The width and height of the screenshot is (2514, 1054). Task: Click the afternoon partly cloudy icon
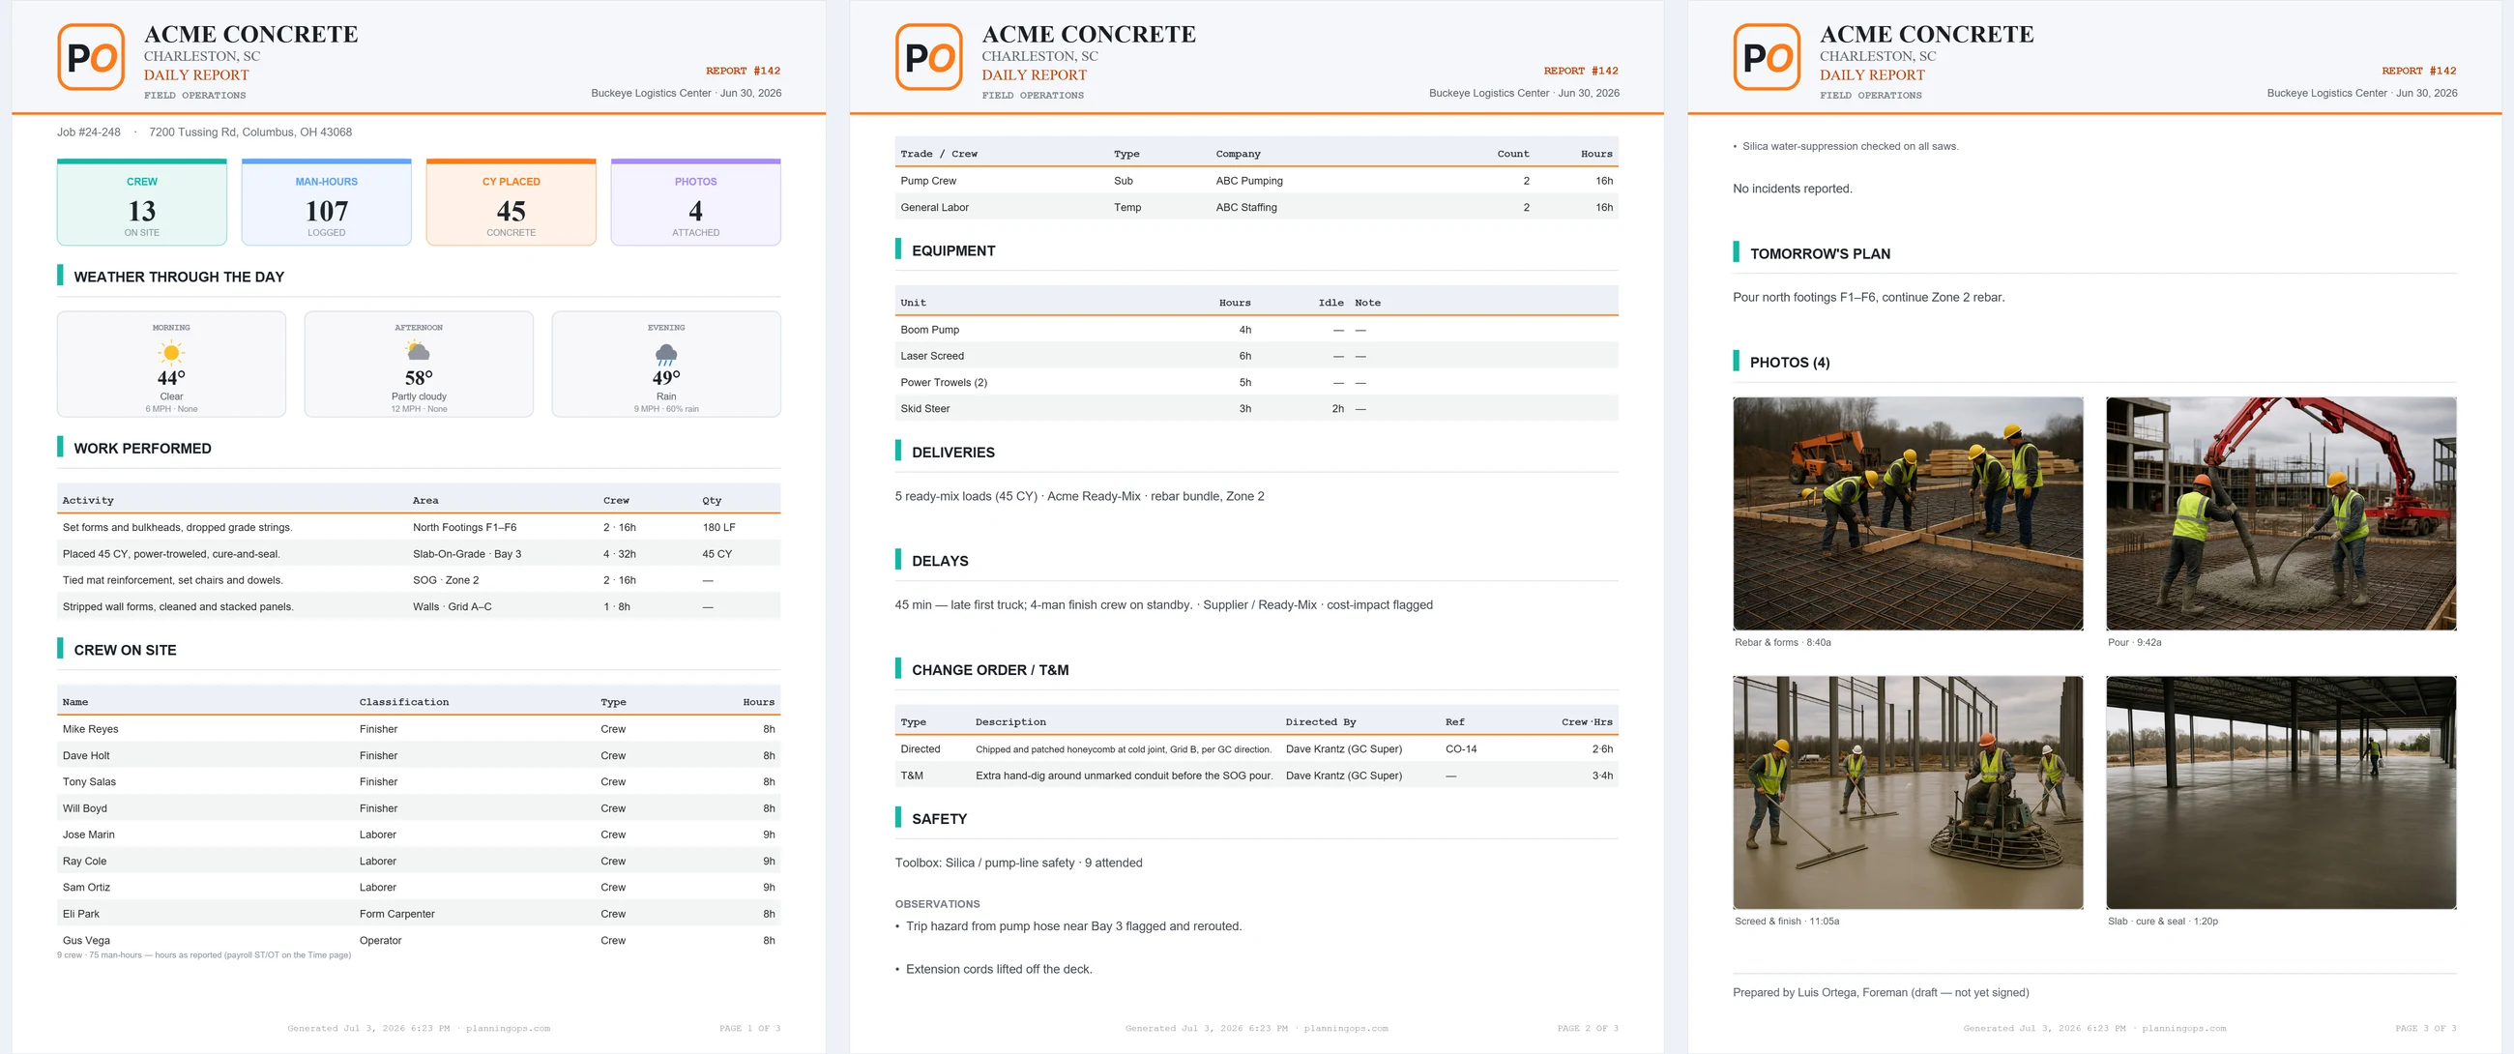coord(419,352)
